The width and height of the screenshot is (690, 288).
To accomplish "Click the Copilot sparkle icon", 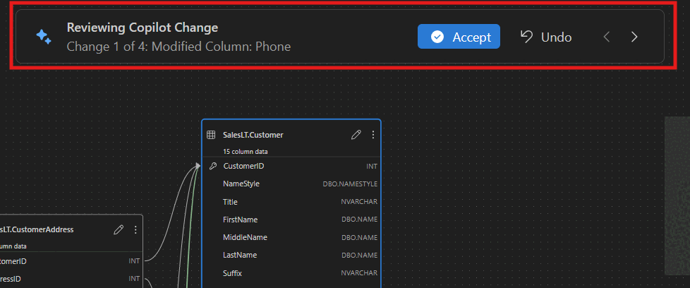I will click(x=43, y=37).
